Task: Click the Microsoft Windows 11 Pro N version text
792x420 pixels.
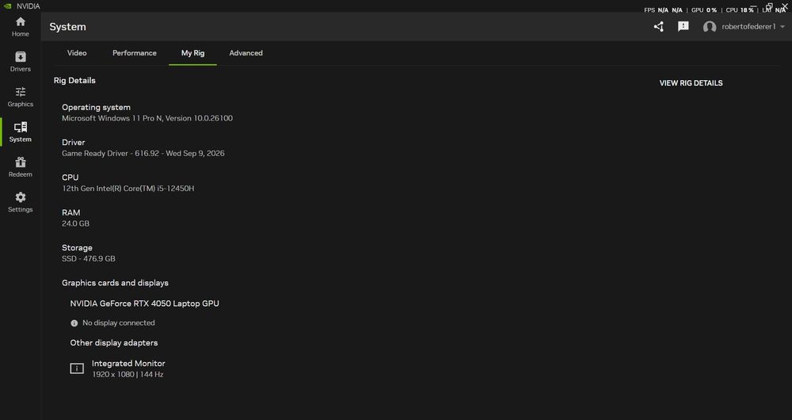Action: click(147, 118)
